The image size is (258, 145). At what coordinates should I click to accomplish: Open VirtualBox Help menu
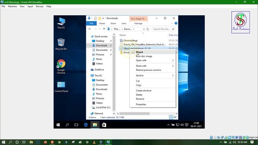pyautogui.click(x=48, y=6)
